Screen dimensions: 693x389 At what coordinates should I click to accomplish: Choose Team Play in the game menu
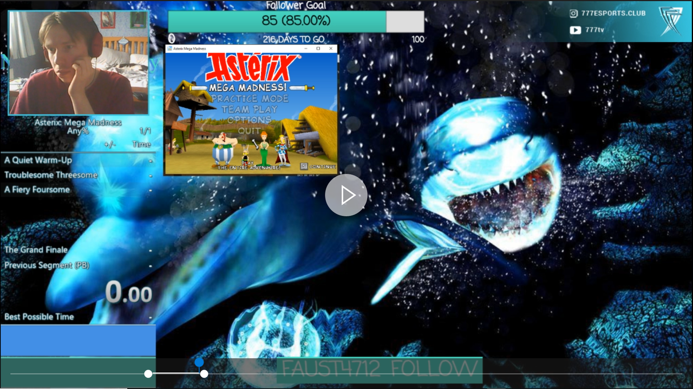(x=250, y=109)
